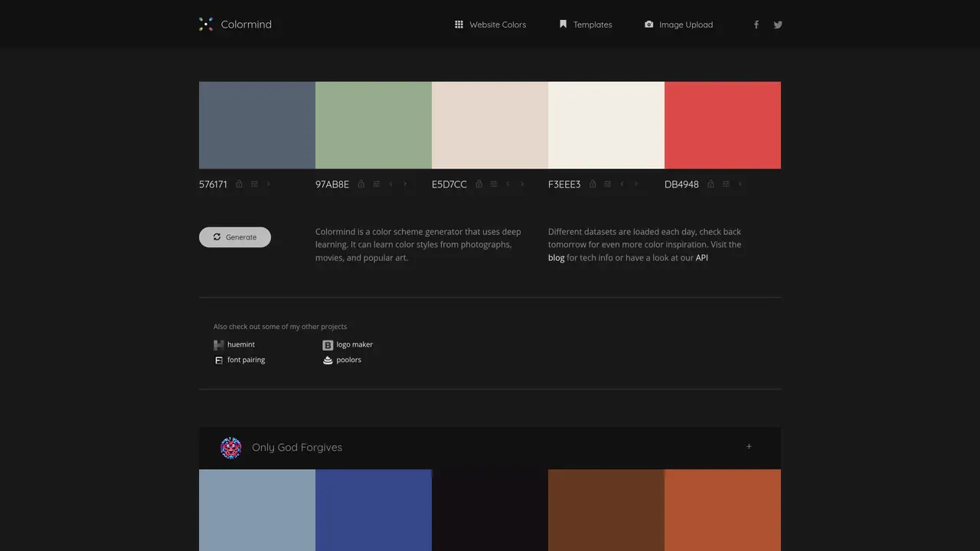Select the red DB4948 swatch

723,125
